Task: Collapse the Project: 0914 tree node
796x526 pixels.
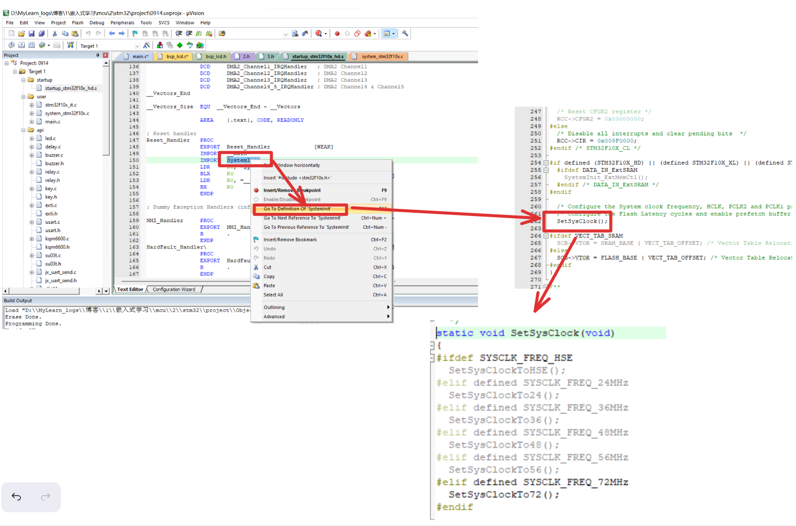Action: pyautogui.click(x=7, y=63)
